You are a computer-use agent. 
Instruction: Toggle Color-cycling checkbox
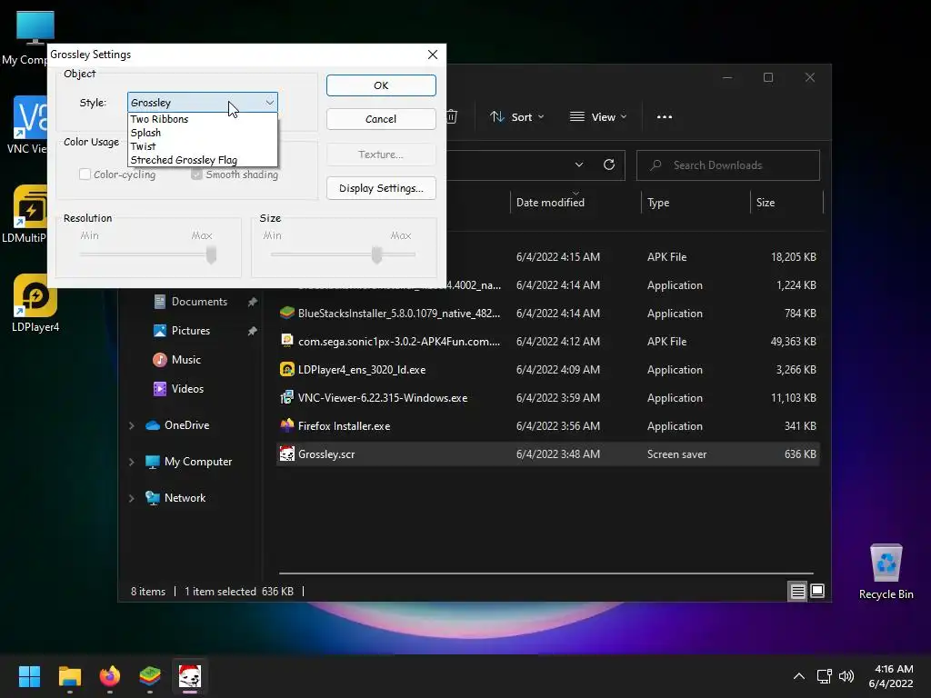(85, 174)
